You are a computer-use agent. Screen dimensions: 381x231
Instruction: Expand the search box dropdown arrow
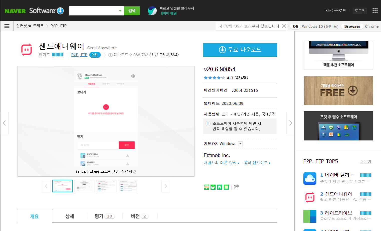pos(120,11)
